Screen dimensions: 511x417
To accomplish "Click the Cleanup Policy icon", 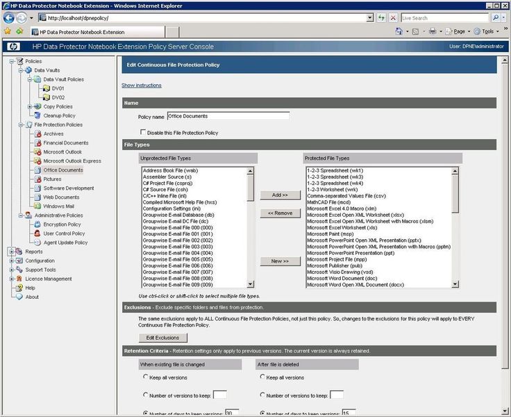I will pyautogui.click(x=37, y=115).
